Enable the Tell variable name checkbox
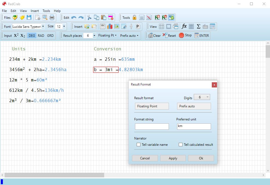The height and width of the screenshot is (185, 270). (139, 145)
